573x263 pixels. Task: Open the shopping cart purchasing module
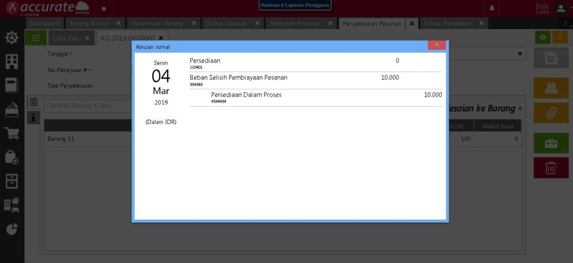11,133
